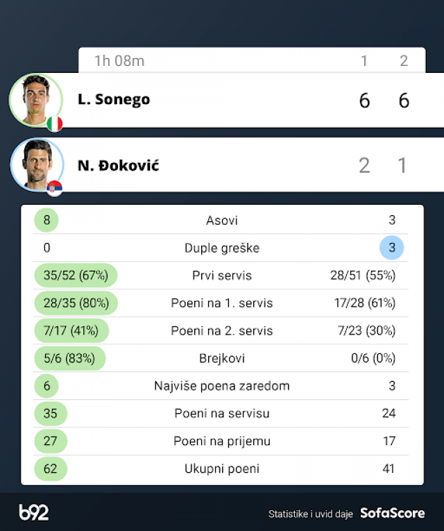Select the N. Đoković name
This screenshot has height=531, width=444.
coord(118,166)
